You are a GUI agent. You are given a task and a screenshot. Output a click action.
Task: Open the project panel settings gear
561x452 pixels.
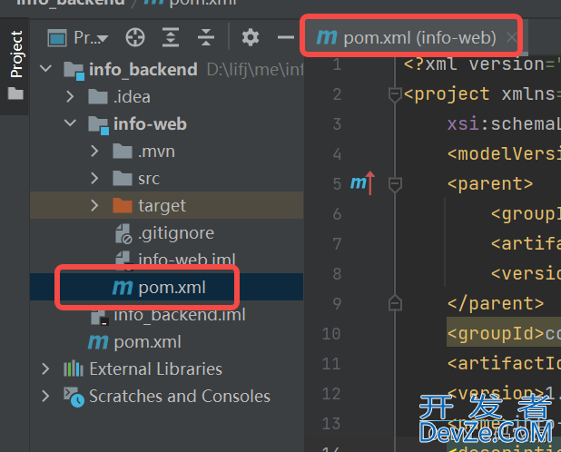click(250, 37)
